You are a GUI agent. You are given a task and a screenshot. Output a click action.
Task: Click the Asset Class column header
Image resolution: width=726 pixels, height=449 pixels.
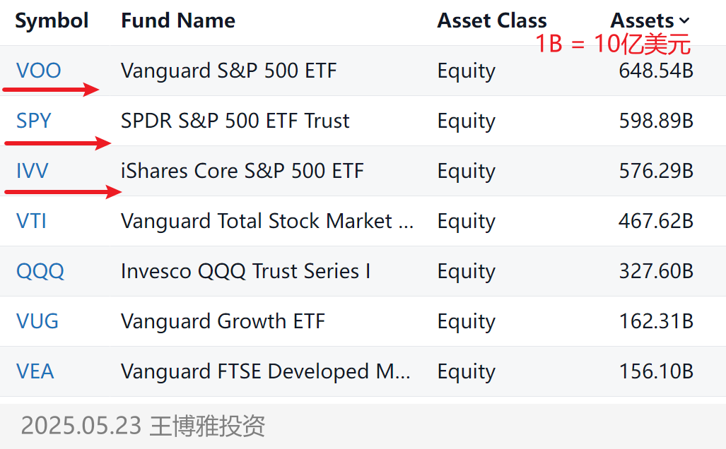click(492, 20)
